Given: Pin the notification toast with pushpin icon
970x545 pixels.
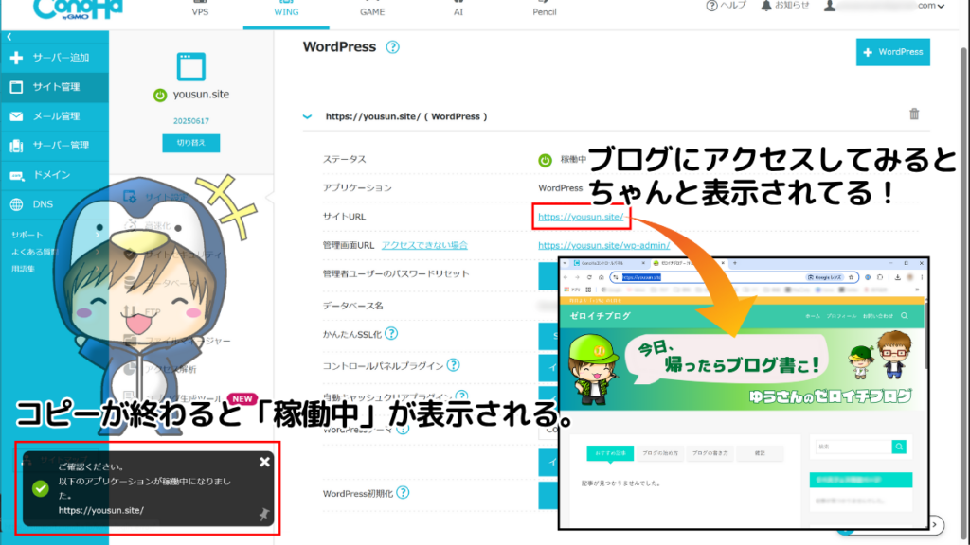Looking at the screenshot, I should [264, 514].
